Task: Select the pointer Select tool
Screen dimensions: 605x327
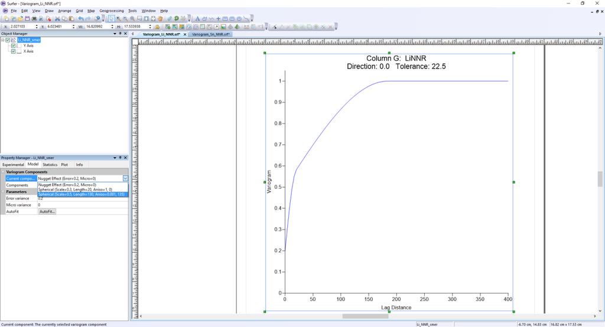Action: pos(111,18)
